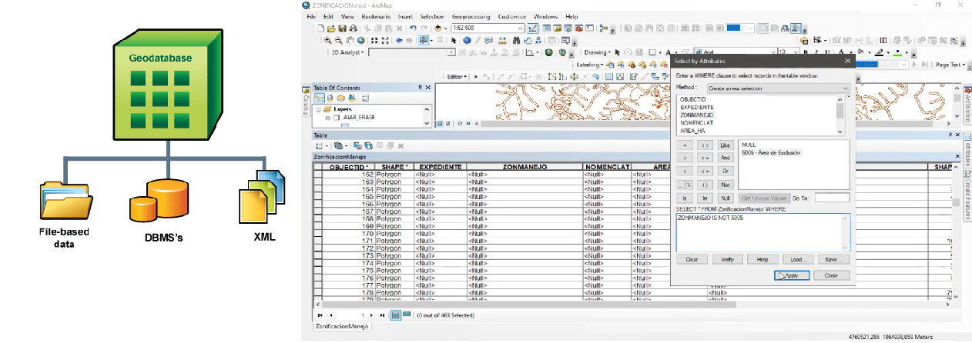Screen dimensions: 972x343
Task: Switch to show selected records view
Action: tap(405, 315)
